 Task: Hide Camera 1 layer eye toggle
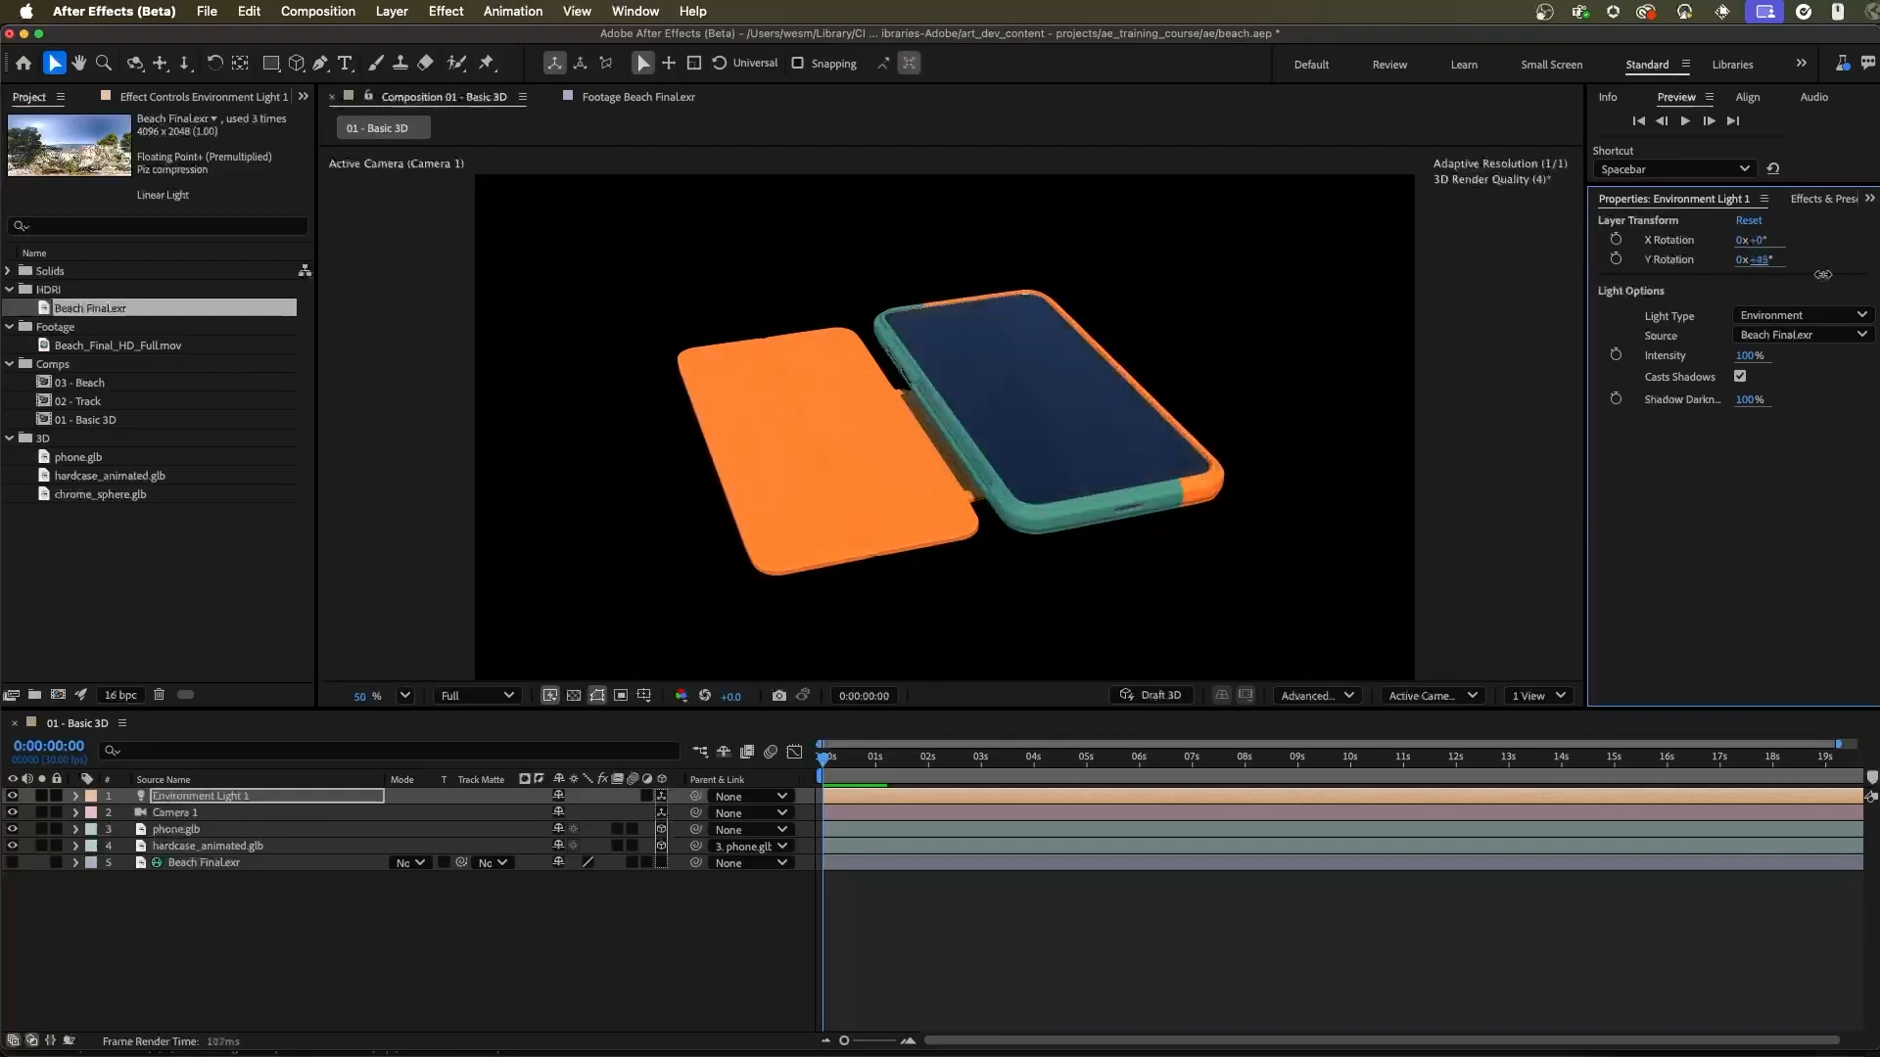13,812
